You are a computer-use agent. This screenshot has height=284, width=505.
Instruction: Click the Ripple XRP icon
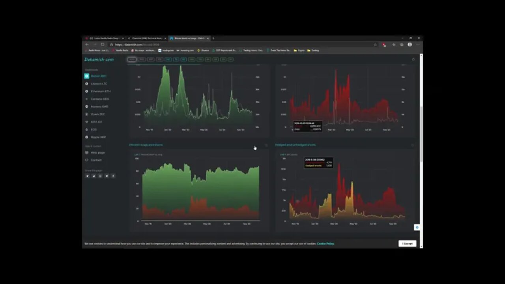tap(87, 137)
